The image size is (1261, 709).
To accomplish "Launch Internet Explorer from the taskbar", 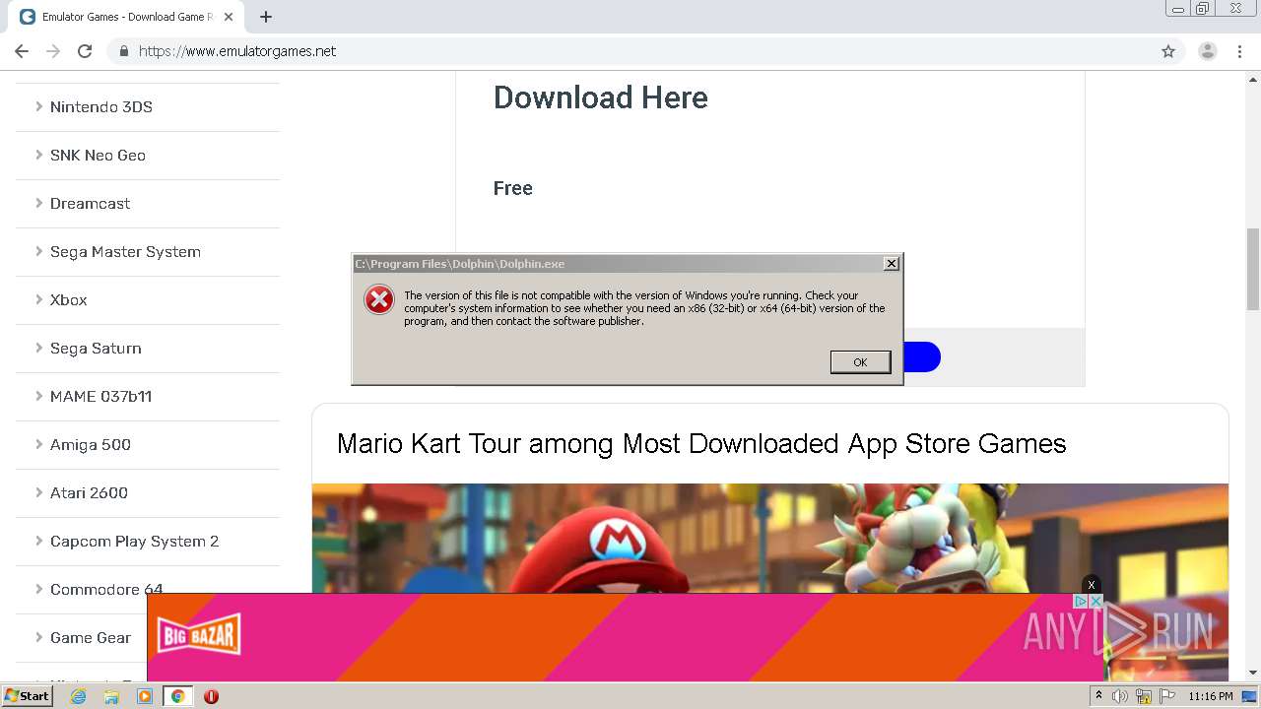I will [78, 696].
